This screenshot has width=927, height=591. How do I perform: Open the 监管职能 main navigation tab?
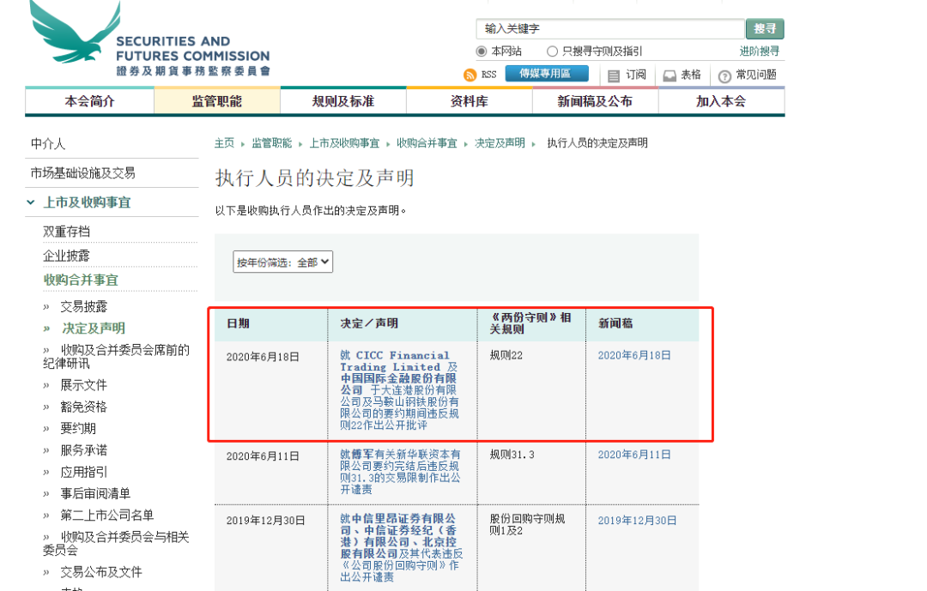[x=216, y=101]
